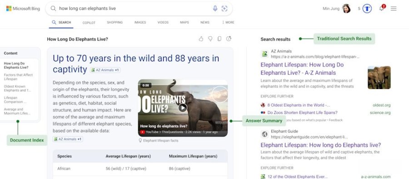Jump to Average and Maximum Lifespan section
The image size is (409, 179).
(17, 111)
